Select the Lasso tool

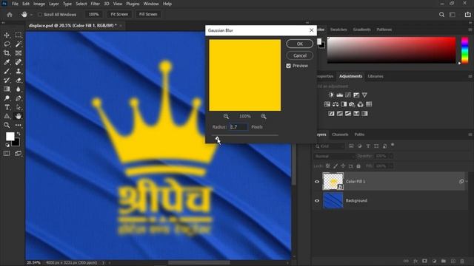(7, 44)
